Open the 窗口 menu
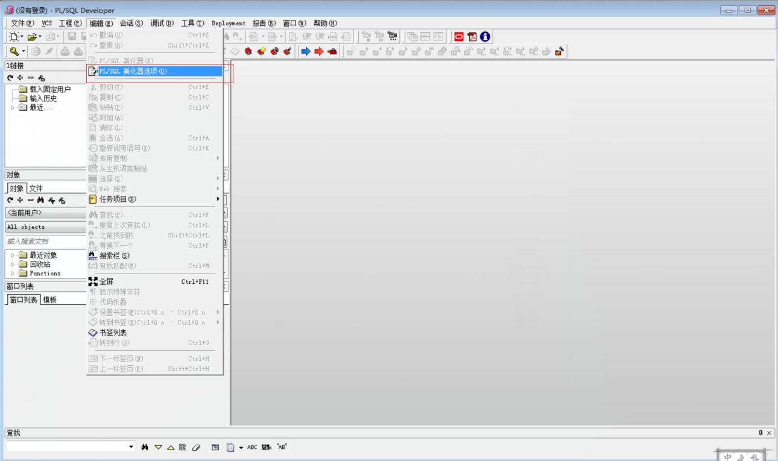 294,24
